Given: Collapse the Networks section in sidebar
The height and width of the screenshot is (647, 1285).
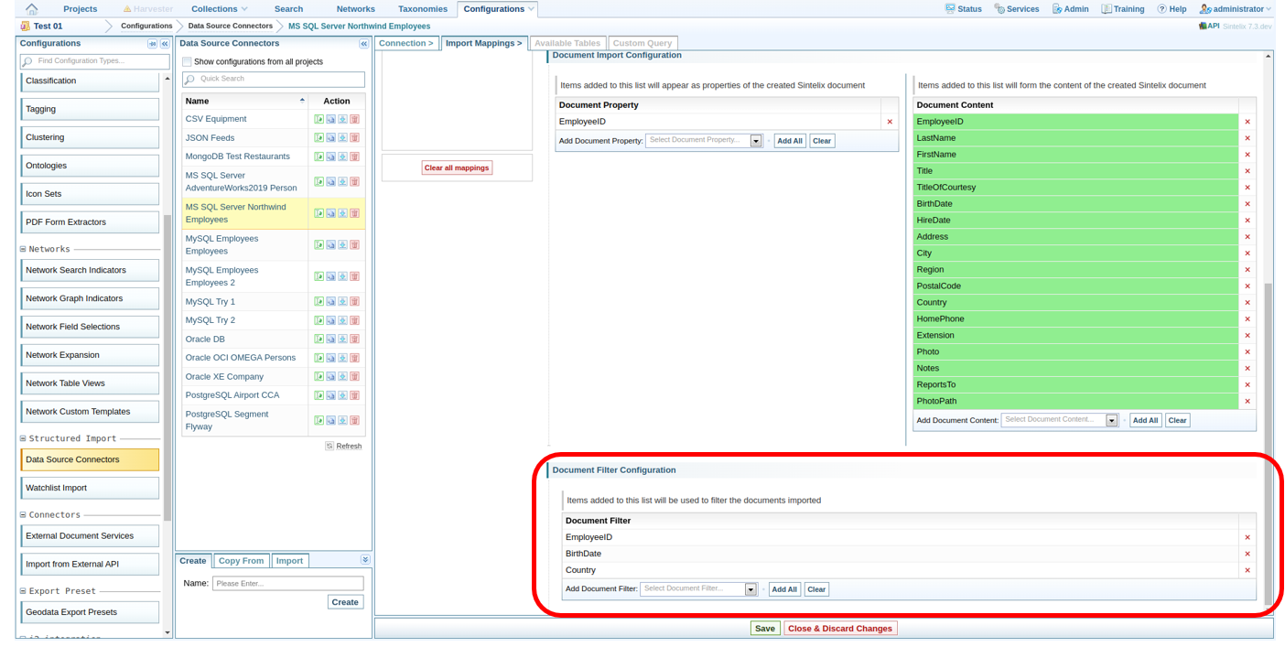Looking at the screenshot, I should click(23, 249).
